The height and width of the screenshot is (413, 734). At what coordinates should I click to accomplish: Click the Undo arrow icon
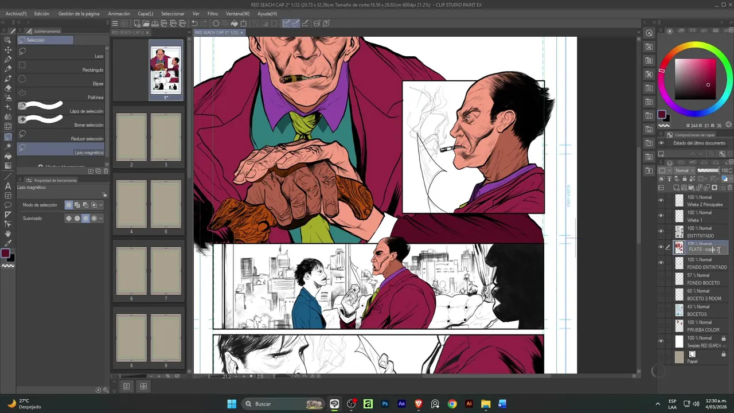[194, 24]
